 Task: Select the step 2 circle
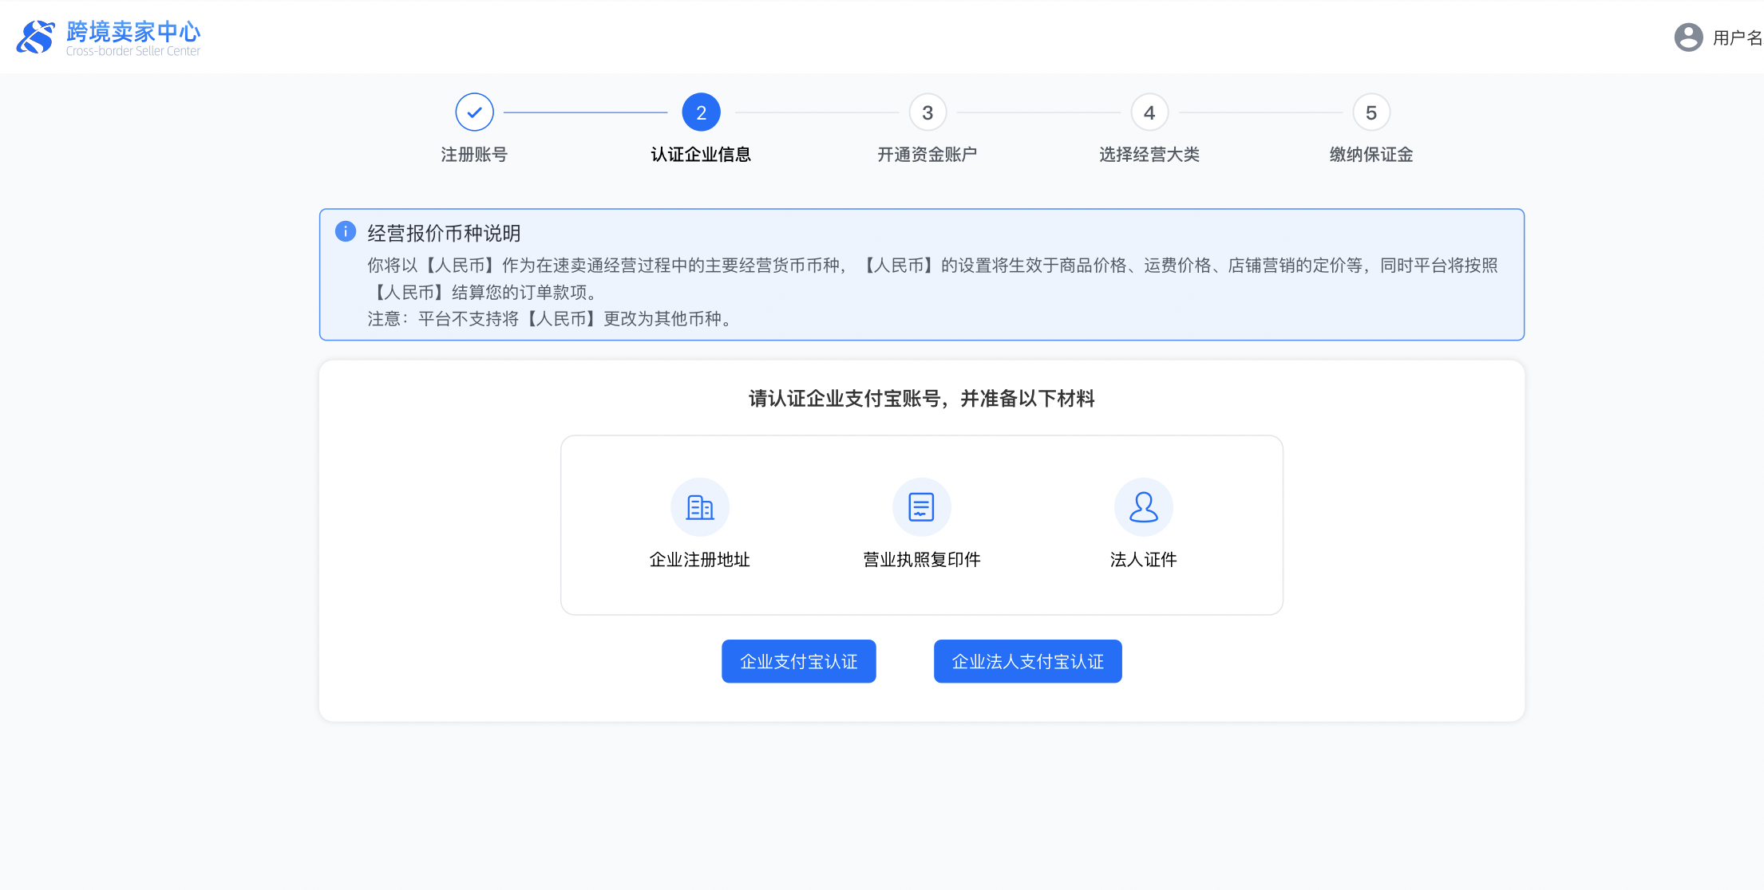coord(701,112)
